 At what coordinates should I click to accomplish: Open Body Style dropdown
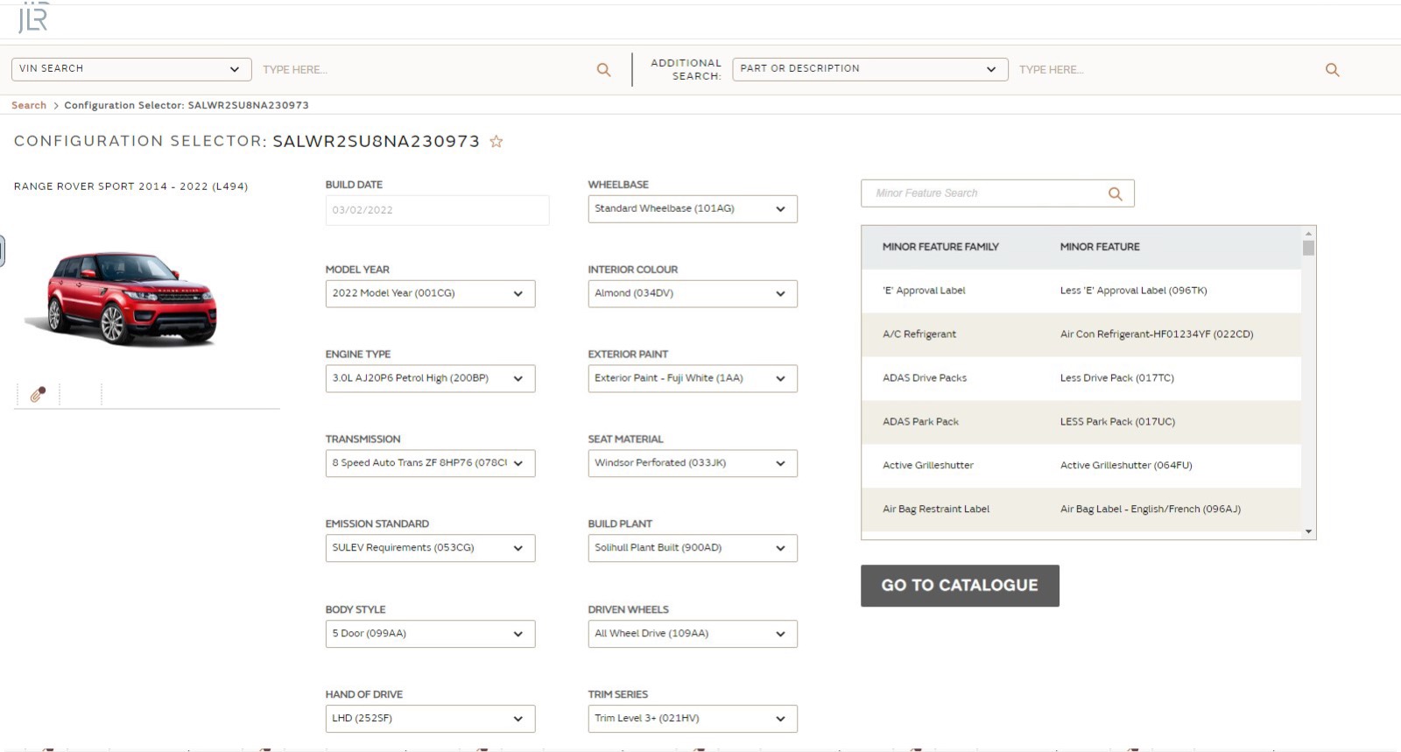(x=430, y=634)
